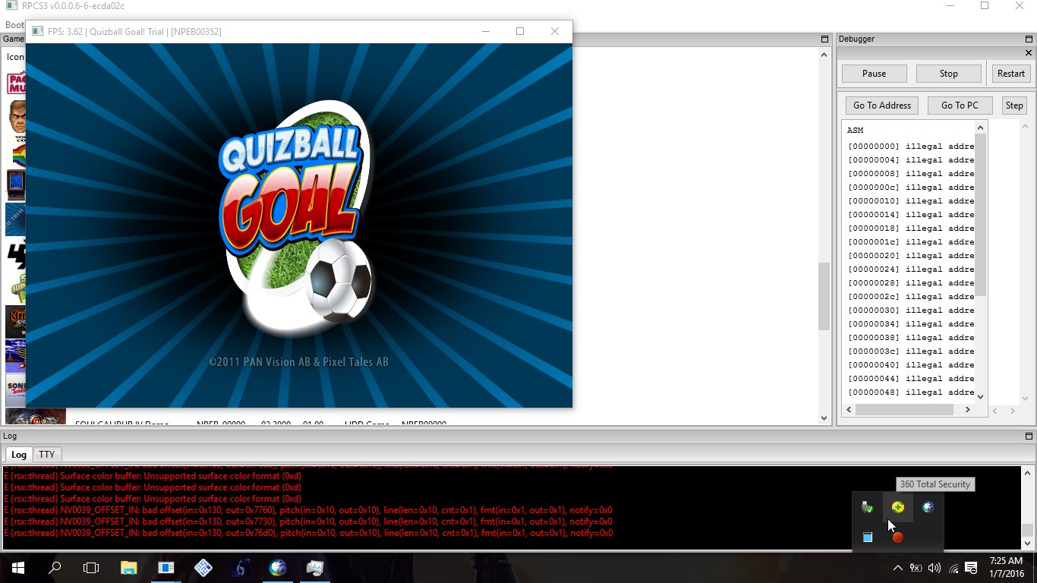The image size is (1037, 583).
Task: Open the Wi-Fi network tray icon
Action: point(953,568)
